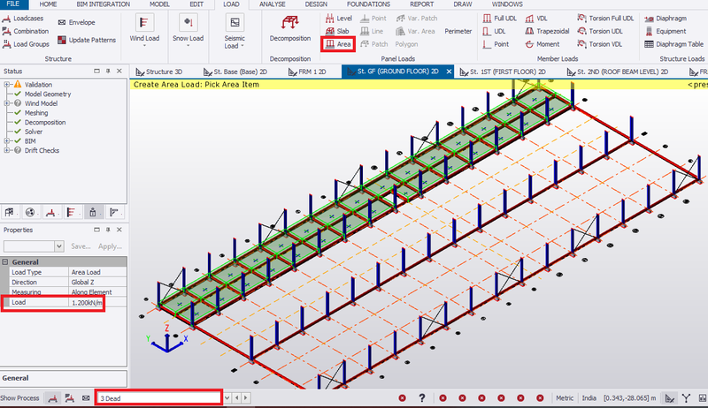Open the loadcase dropdown arrow
The width and height of the screenshot is (708, 408).
[x=227, y=398]
